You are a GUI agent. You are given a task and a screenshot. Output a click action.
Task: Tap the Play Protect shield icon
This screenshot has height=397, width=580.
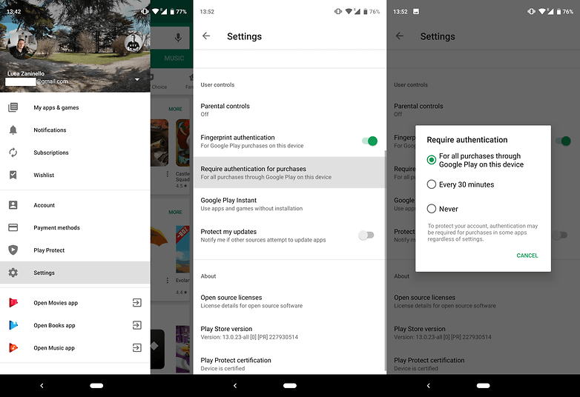pyautogui.click(x=13, y=250)
